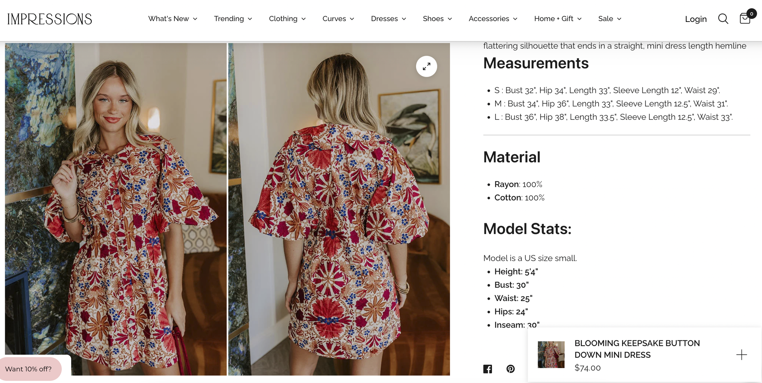Expand the Clothing dropdown
The width and height of the screenshot is (762, 383).
[x=287, y=19]
